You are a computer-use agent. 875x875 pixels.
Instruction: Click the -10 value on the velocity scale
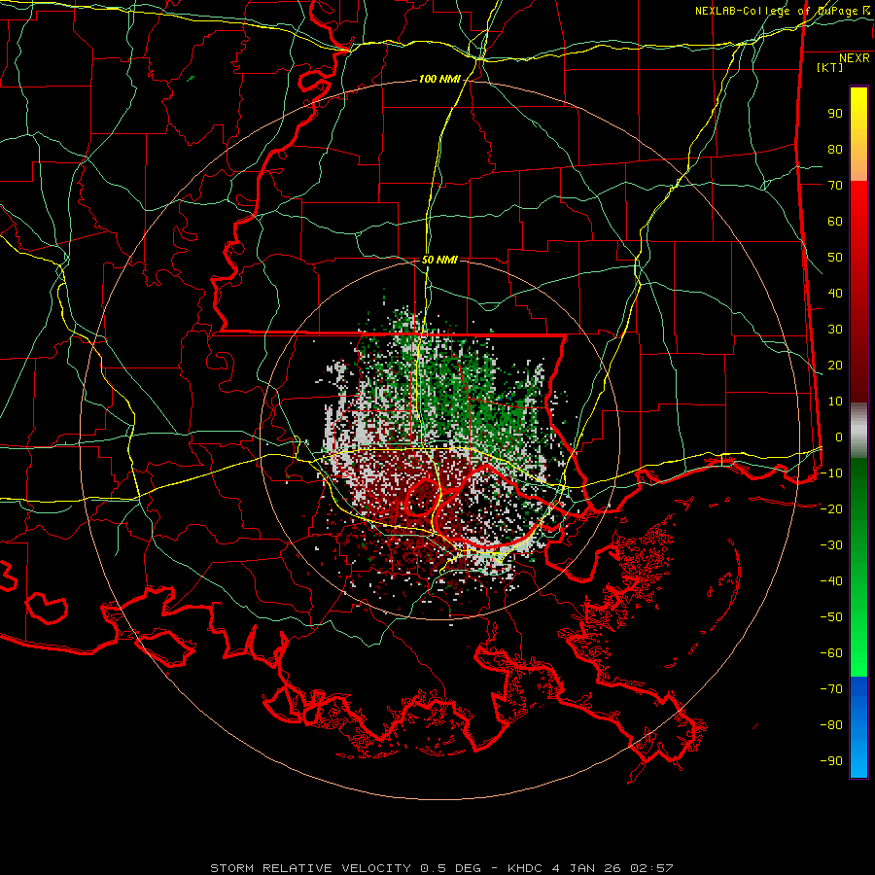click(x=831, y=473)
